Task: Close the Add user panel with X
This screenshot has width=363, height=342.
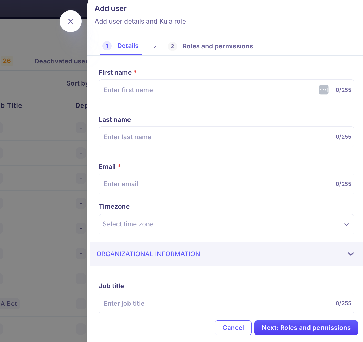Action: click(71, 21)
